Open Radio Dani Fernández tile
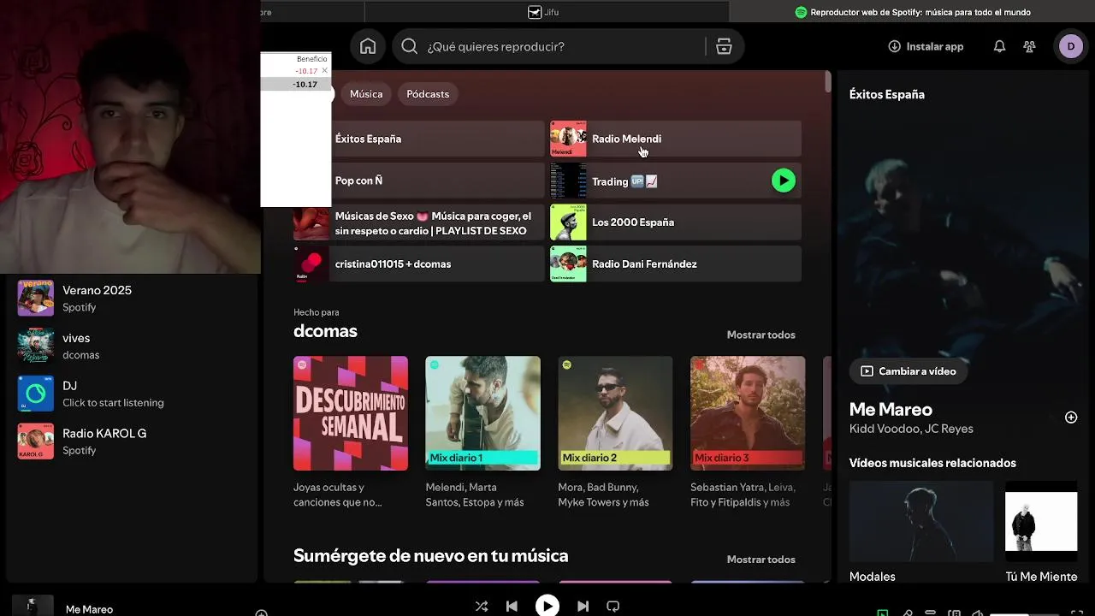This screenshot has width=1095, height=616. [676, 264]
